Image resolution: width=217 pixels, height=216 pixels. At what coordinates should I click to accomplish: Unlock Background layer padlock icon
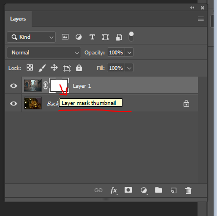click(x=186, y=103)
